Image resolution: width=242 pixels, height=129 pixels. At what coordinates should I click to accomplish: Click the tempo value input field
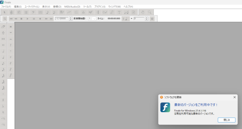pos(139,19)
